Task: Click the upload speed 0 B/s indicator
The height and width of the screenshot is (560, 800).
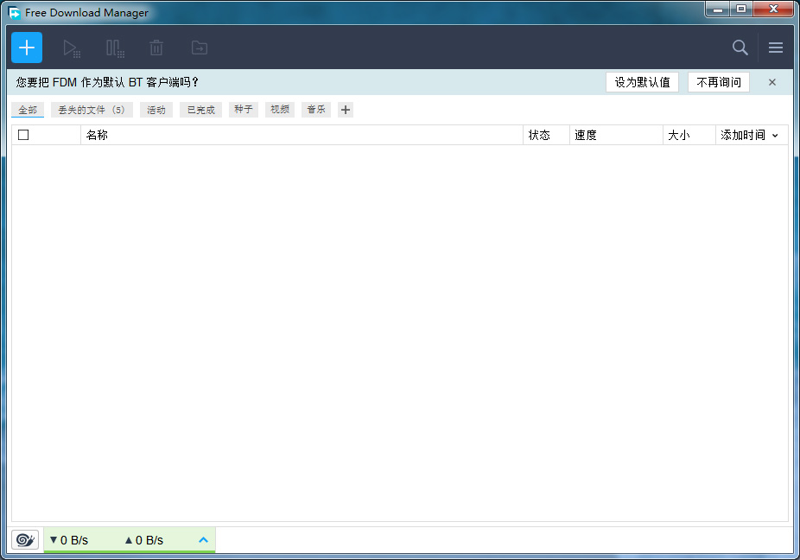Action: [144, 540]
